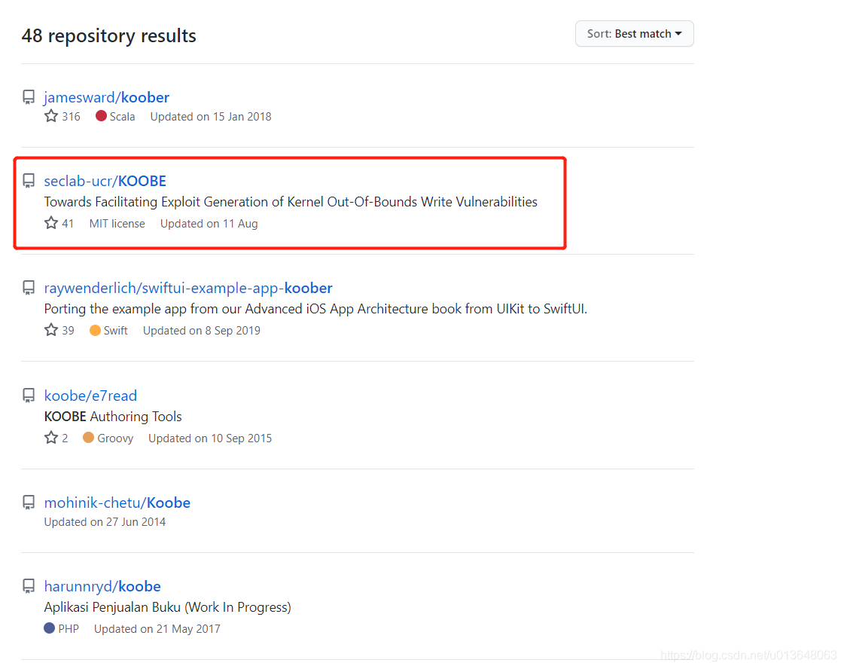This screenshot has height=669, width=844.
Task: Click the red Scala language dot
Action: coord(101,116)
